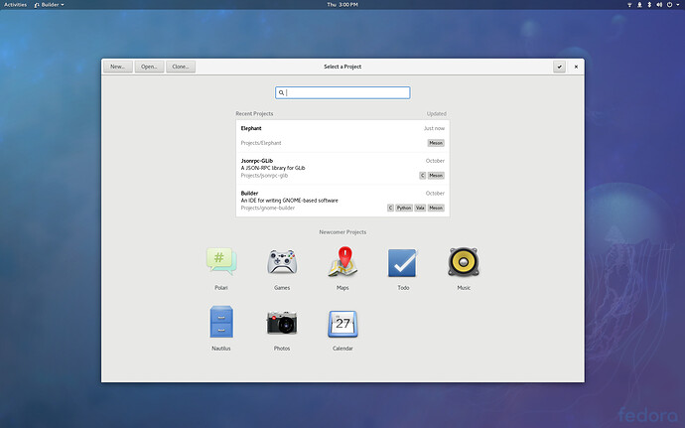Pick the Calendar newcomer project

pyautogui.click(x=342, y=323)
